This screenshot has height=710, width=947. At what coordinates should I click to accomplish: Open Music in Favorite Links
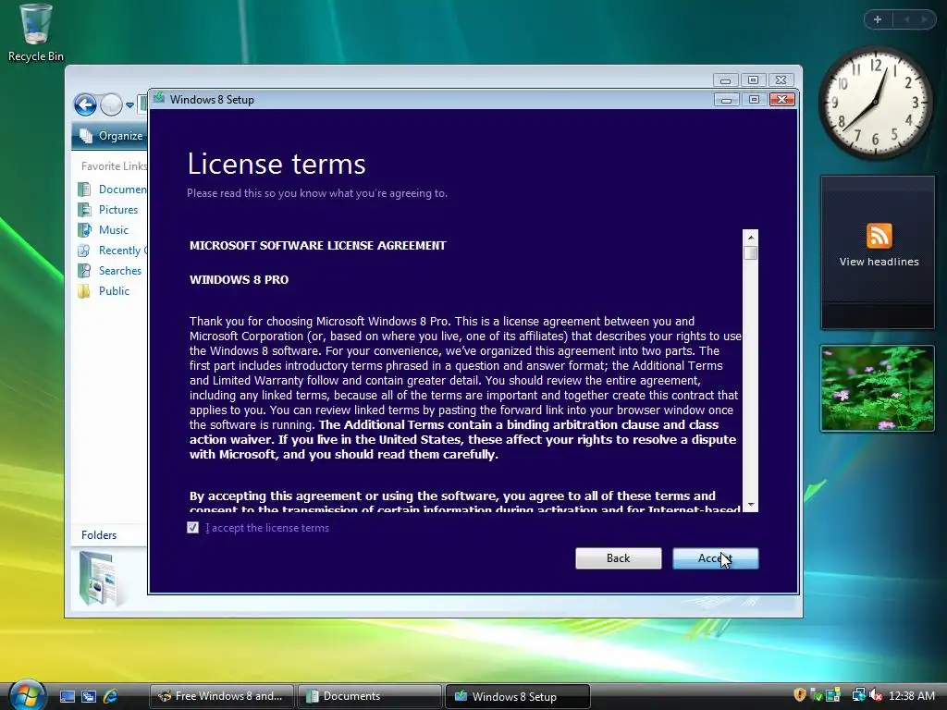pos(114,230)
